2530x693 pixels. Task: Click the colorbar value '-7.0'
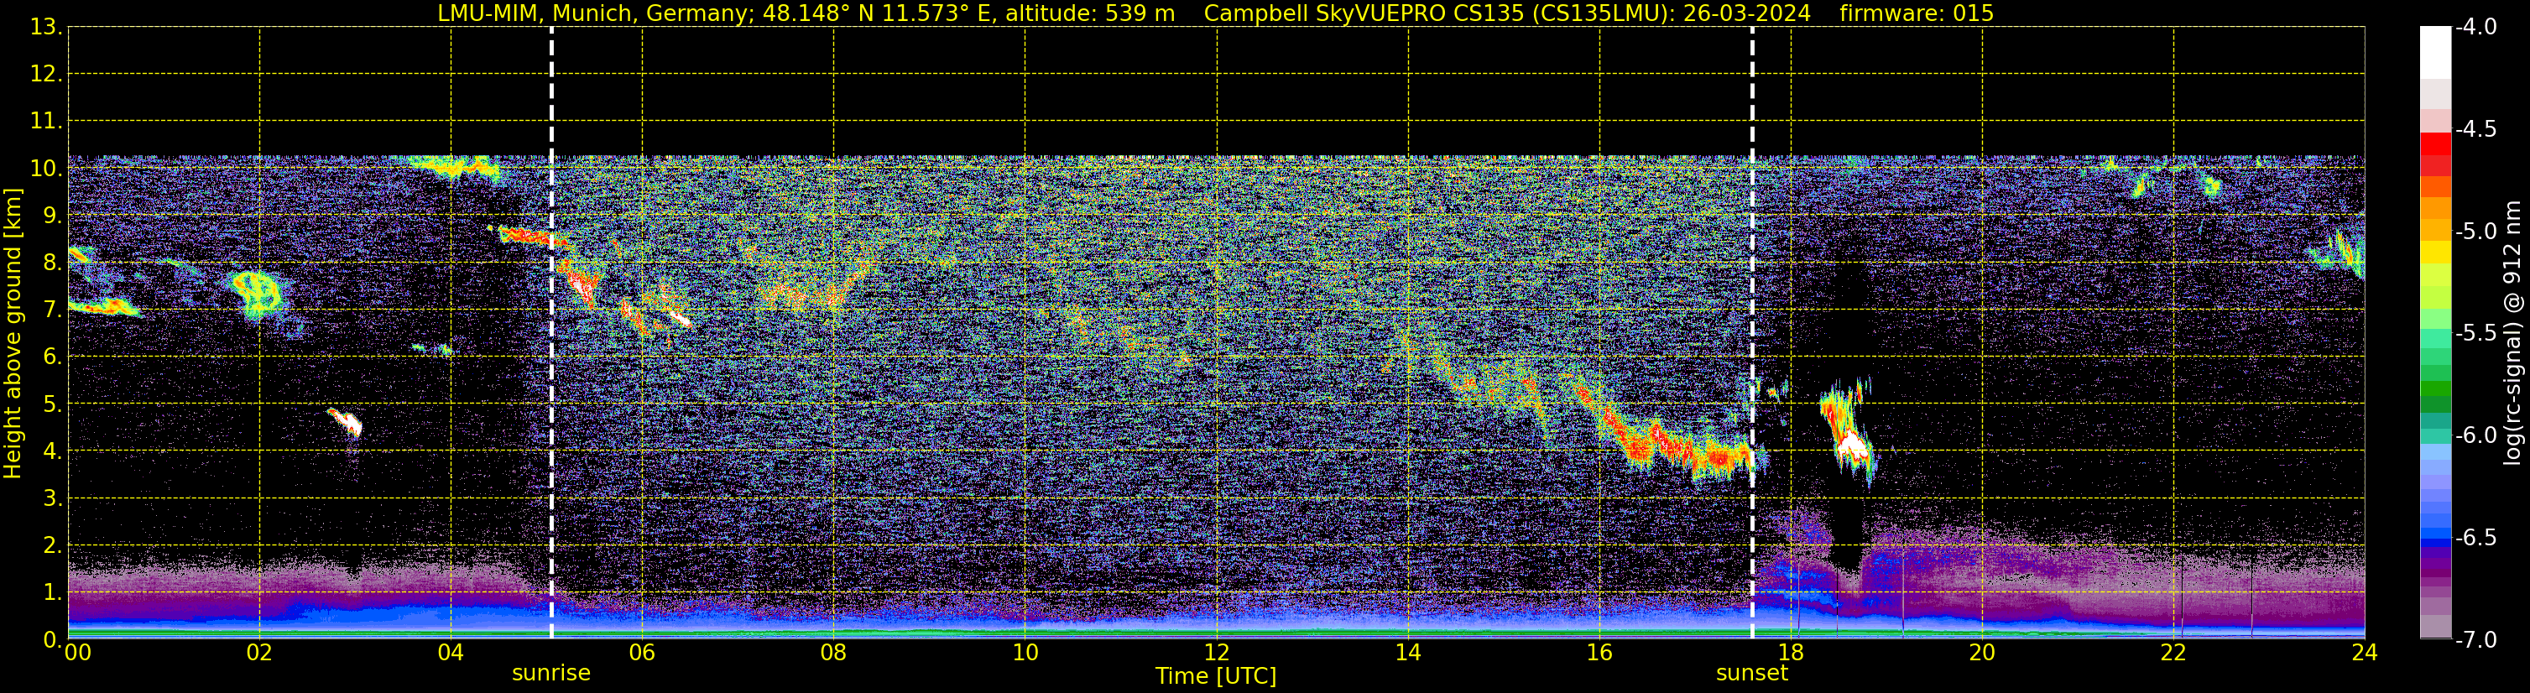2476,640
